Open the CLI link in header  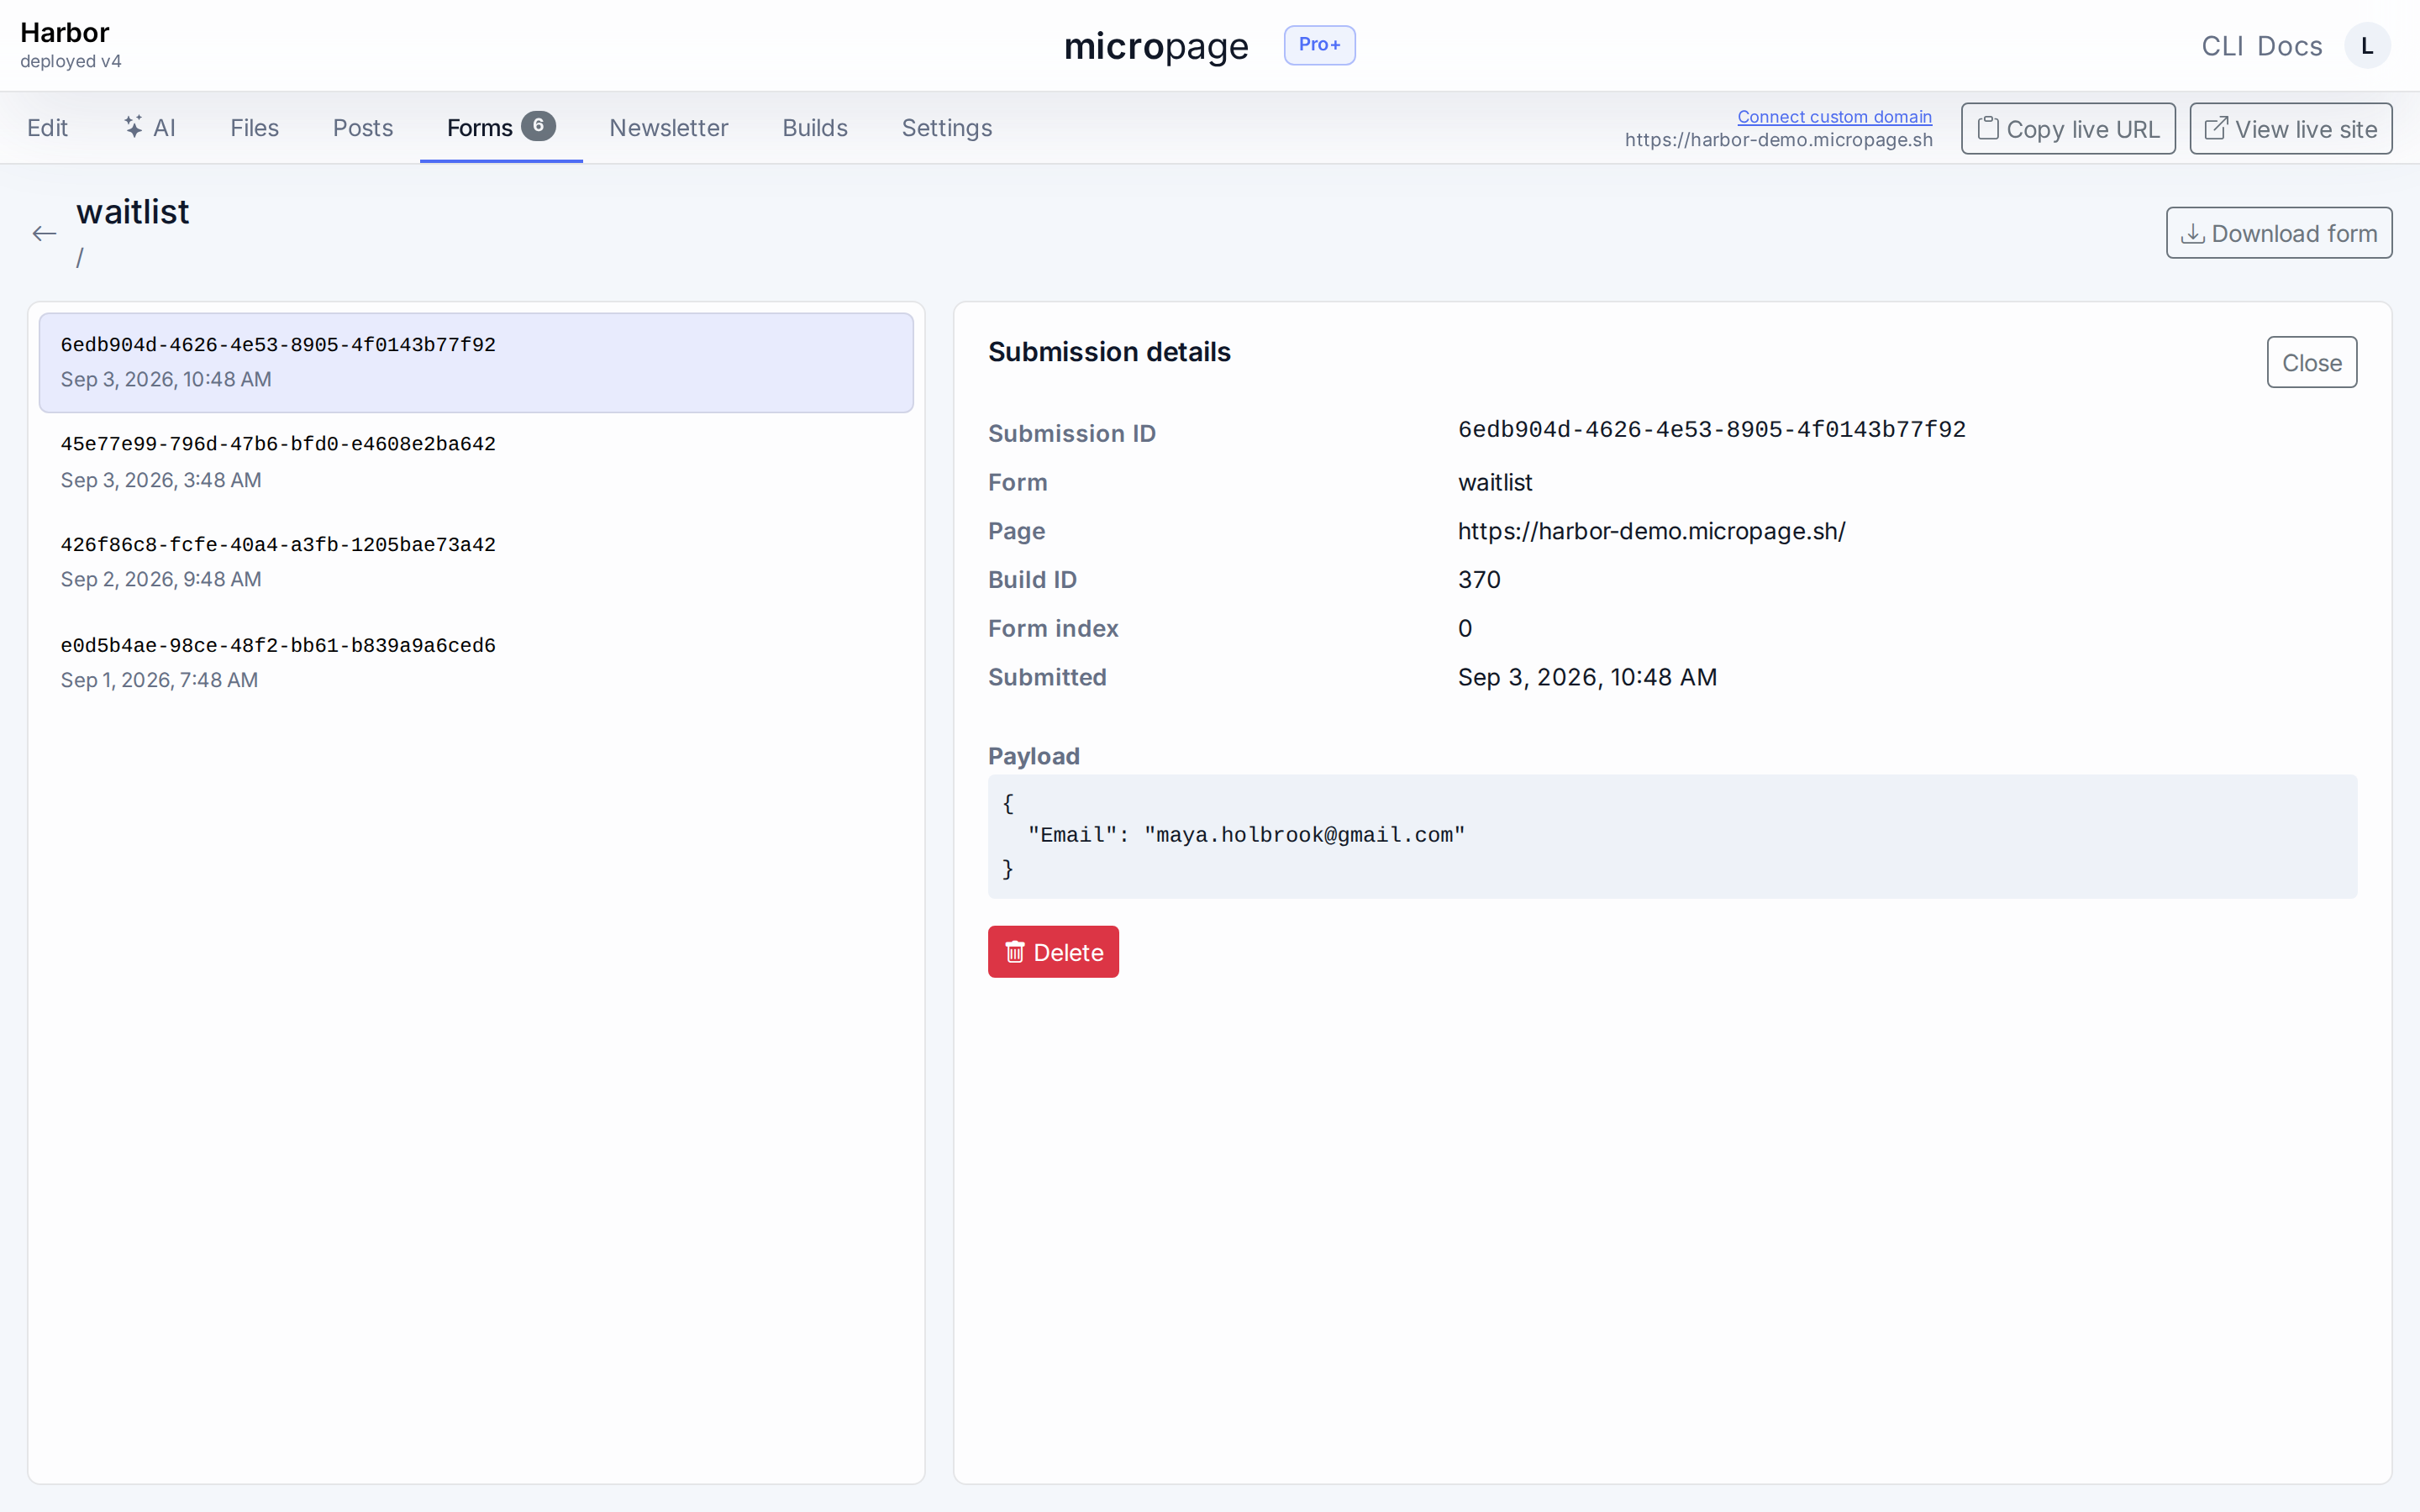(x=2222, y=46)
